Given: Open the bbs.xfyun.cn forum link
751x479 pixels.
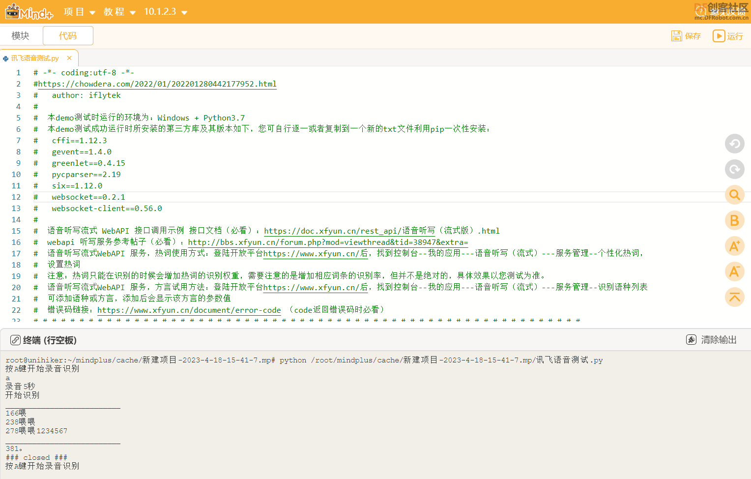Looking at the screenshot, I should click(x=328, y=242).
